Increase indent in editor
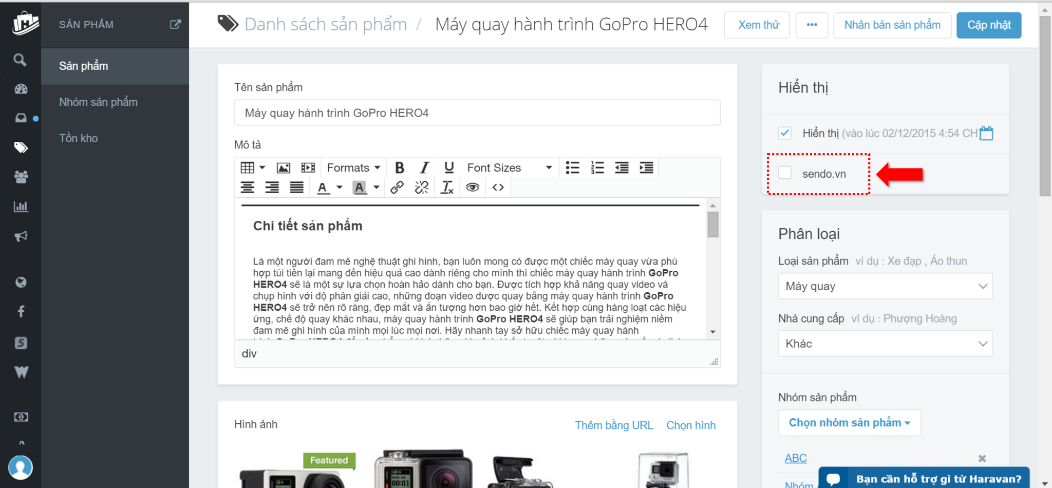 (646, 167)
